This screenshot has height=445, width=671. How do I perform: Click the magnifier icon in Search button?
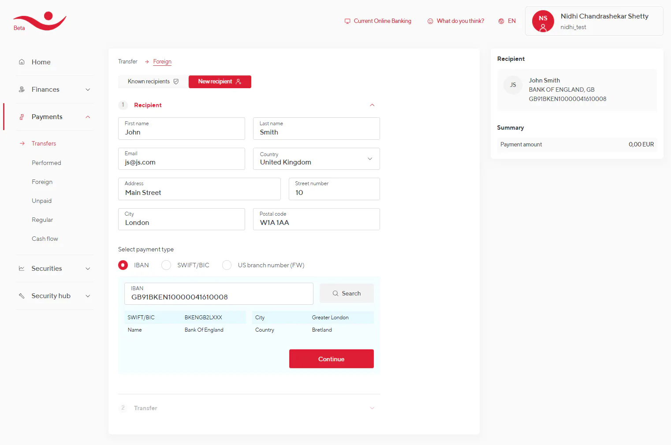tap(335, 293)
